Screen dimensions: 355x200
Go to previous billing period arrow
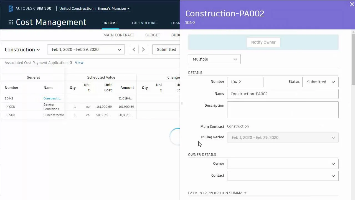click(x=134, y=49)
